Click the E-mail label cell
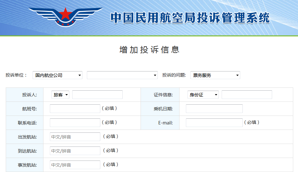This screenshot has height=172, width=298. click(x=160, y=123)
